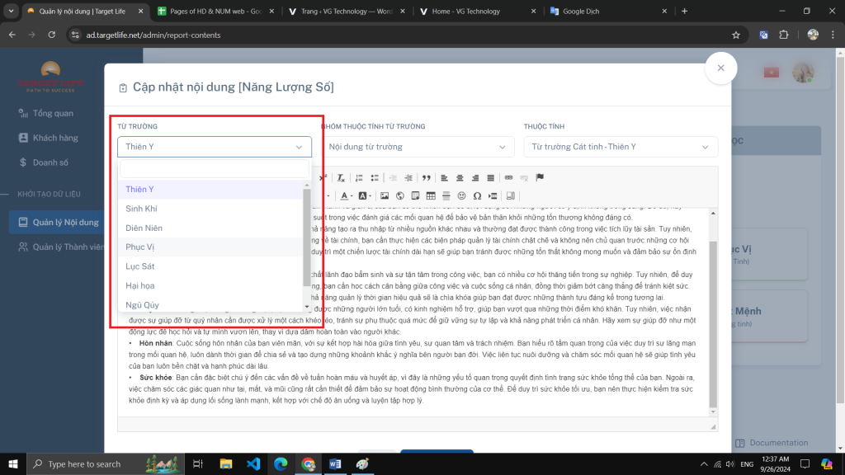845x475 pixels.
Task: Click the user avatar in header
Action: (x=803, y=73)
